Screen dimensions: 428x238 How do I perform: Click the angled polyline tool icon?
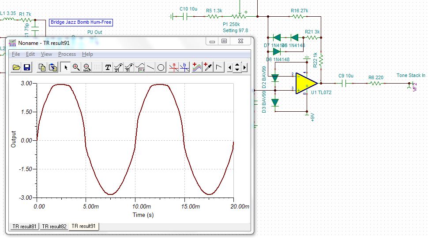pyautogui.click(x=219, y=67)
